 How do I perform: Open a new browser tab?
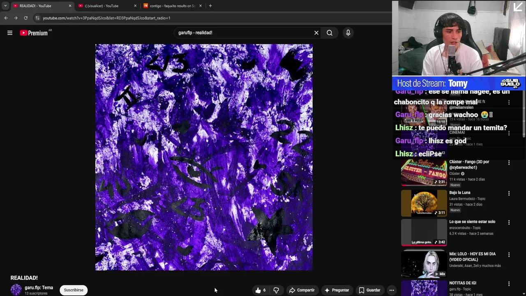point(210,6)
